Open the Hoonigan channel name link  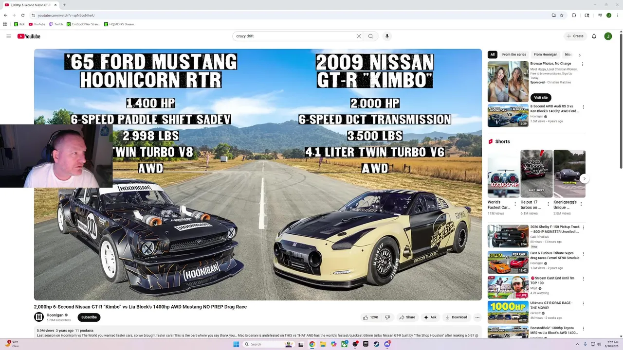pyautogui.click(x=55, y=315)
